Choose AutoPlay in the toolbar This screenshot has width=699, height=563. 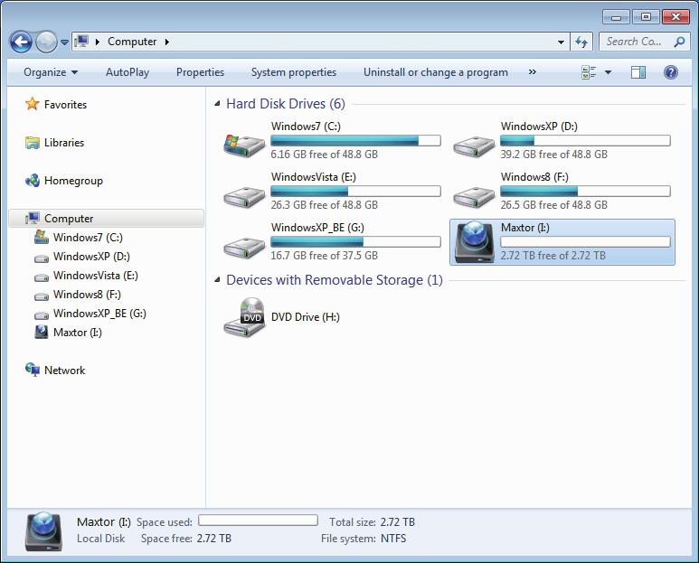point(128,72)
